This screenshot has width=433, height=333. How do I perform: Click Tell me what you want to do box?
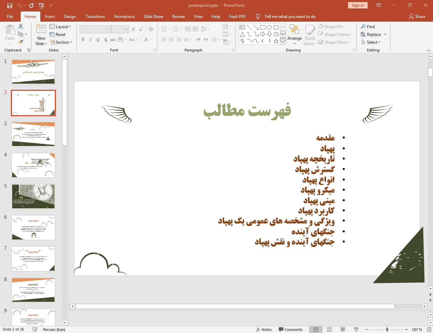click(x=290, y=16)
